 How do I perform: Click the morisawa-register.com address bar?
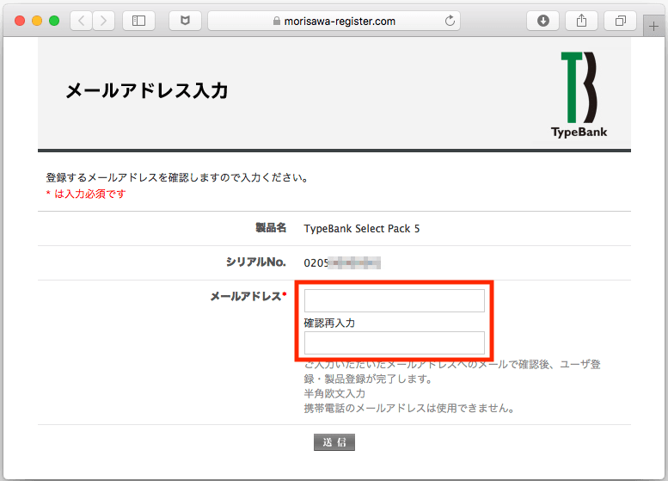334,21
